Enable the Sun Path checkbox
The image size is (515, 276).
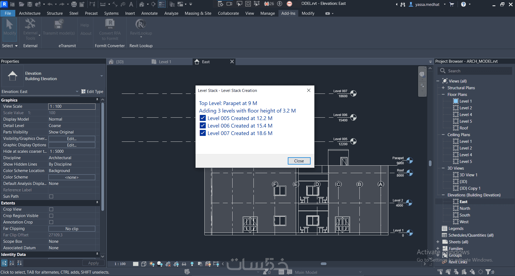tap(51, 196)
